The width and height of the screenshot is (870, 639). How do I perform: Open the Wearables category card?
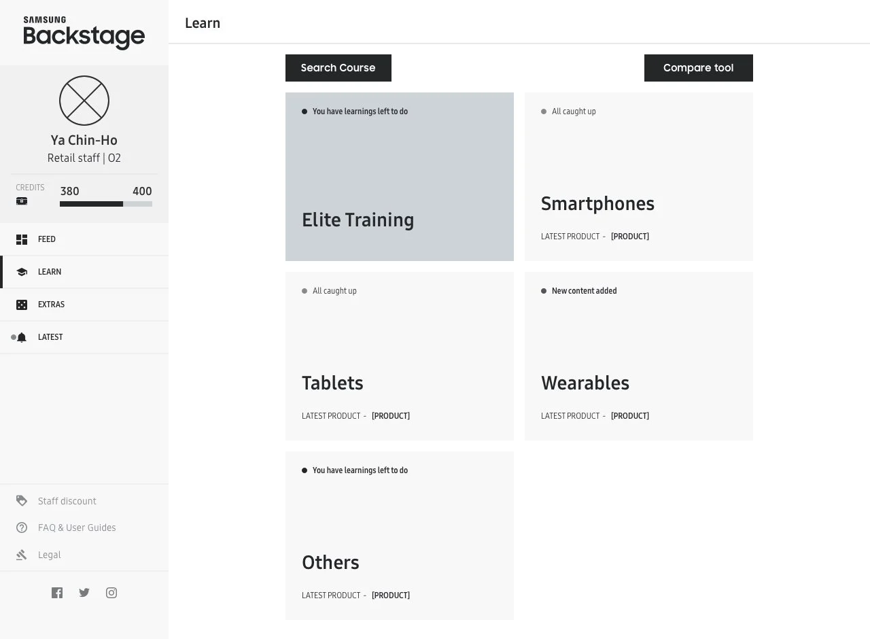coord(639,356)
